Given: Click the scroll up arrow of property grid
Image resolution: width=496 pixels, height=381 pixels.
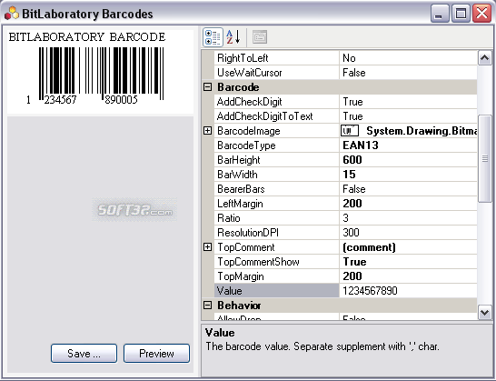Looking at the screenshot, I should [484, 58].
